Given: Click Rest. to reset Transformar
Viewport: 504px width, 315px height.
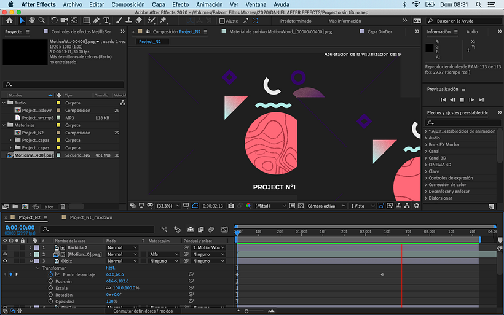Looking at the screenshot, I should pos(110,268).
